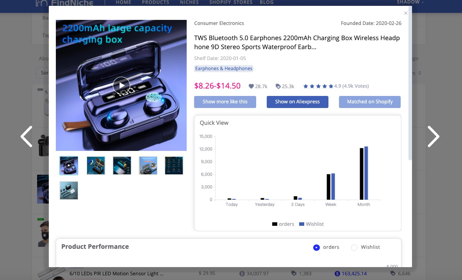This screenshot has width=462, height=280.
Task: Click the price $8.26-$14.50
Action: (218, 86)
